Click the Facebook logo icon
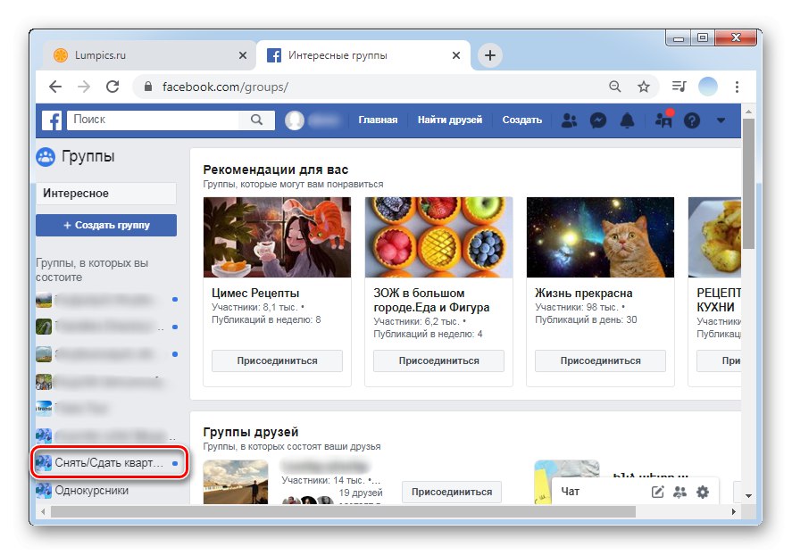Image resolution: width=792 pixels, height=555 pixels. tap(52, 120)
